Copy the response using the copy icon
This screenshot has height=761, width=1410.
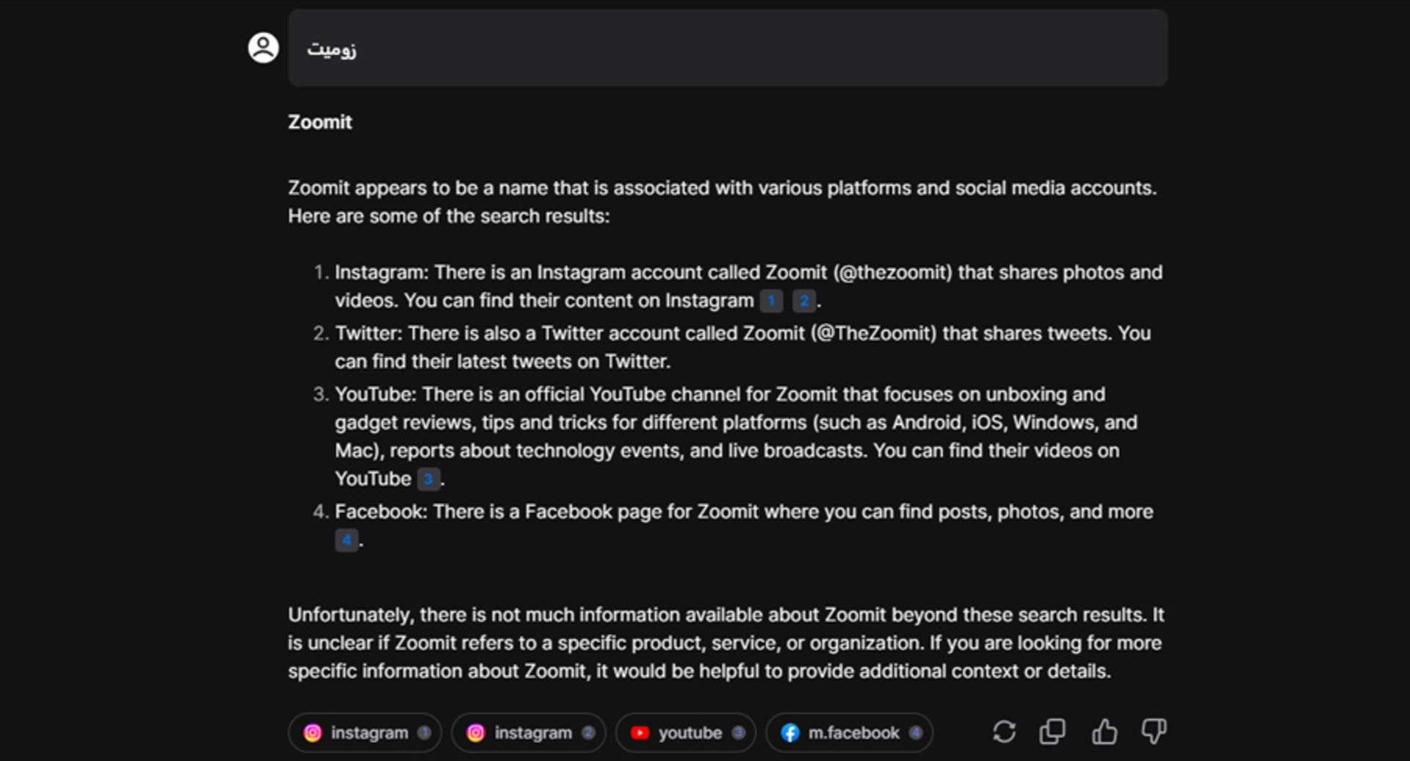pos(1052,732)
